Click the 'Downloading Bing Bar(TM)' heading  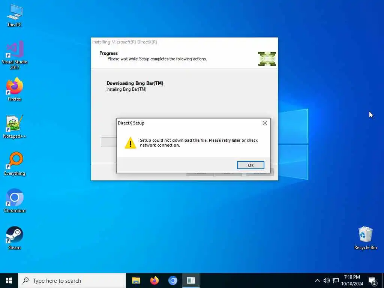click(x=135, y=83)
